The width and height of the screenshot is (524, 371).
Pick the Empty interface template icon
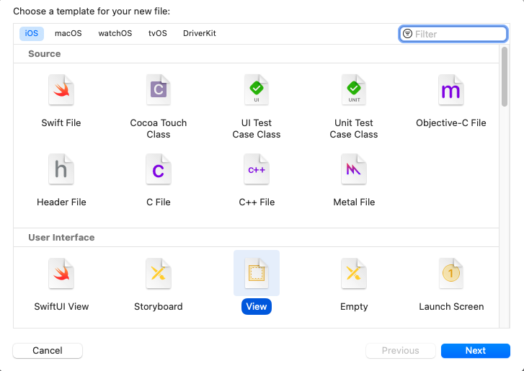[x=354, y=274]
